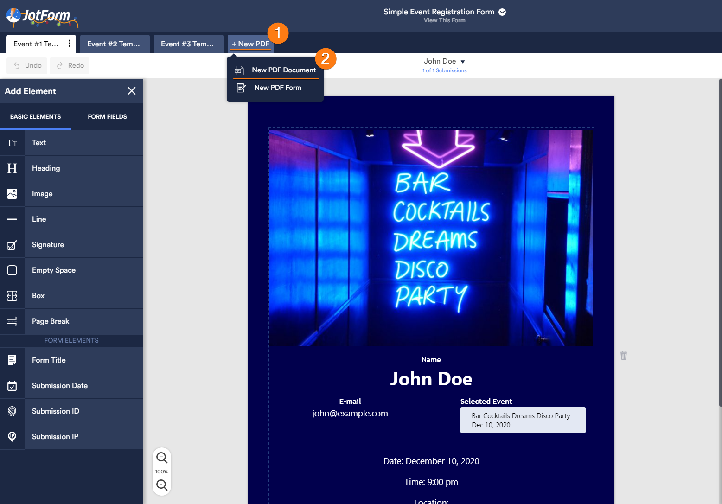This screenshot has width=722, height=504.
Task: Click the Undo button
Action: (28, 65)
